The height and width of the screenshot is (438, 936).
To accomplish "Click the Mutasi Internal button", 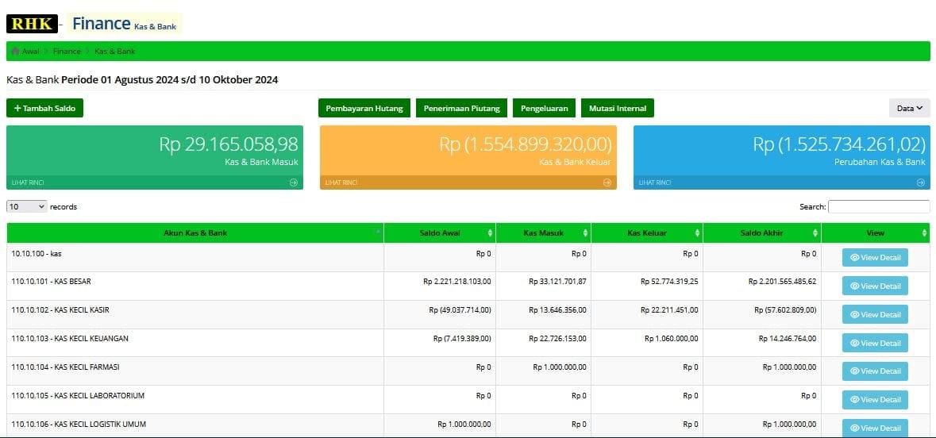I will pos(617,108).
